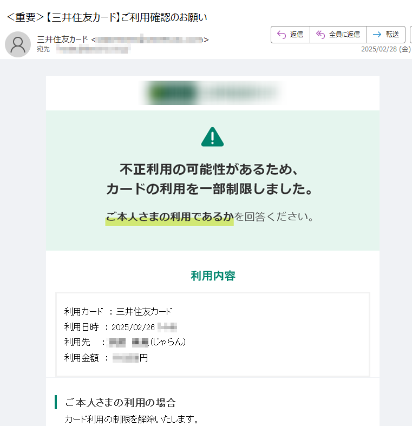Click the 返信 reply button
Image resolution: width=412 pixels, height=426 pixels.
[x=290, y=35]
